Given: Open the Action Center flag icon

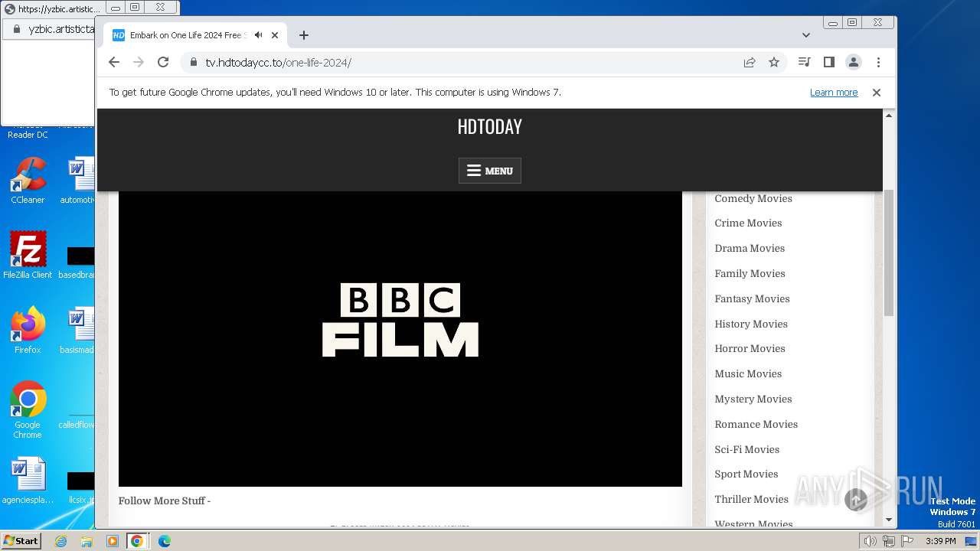Looking at the screenshot, I should 906,541.
